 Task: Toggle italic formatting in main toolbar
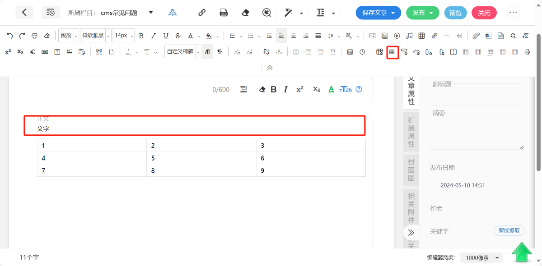pos(154,36)
